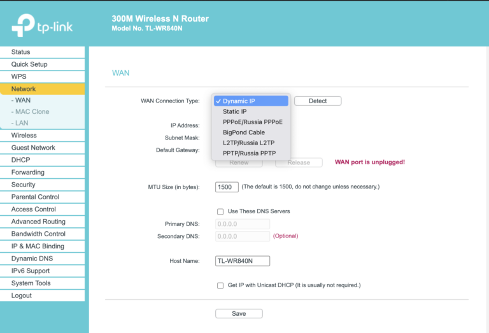Image resolution: width=489 pixels, height=333 pixels.
Task: Select L2TP/Russia L2TP in the dropdown
Action: [x=248, y=143]
